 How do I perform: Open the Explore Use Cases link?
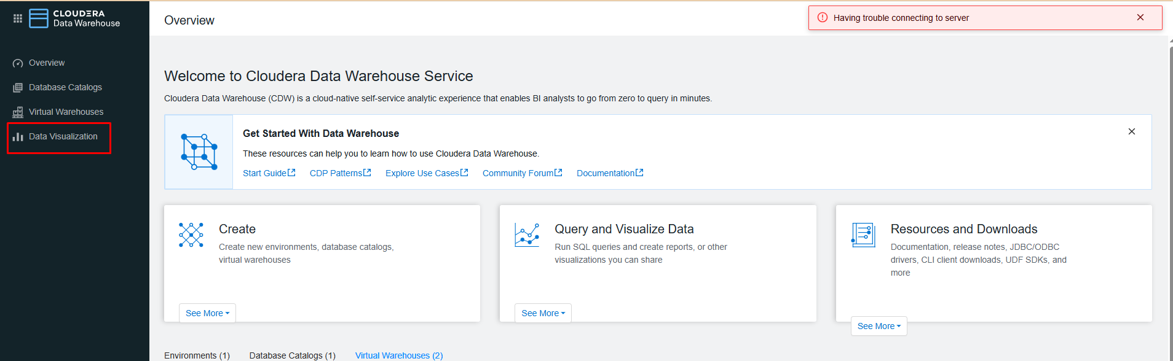(x=422, y=173)
